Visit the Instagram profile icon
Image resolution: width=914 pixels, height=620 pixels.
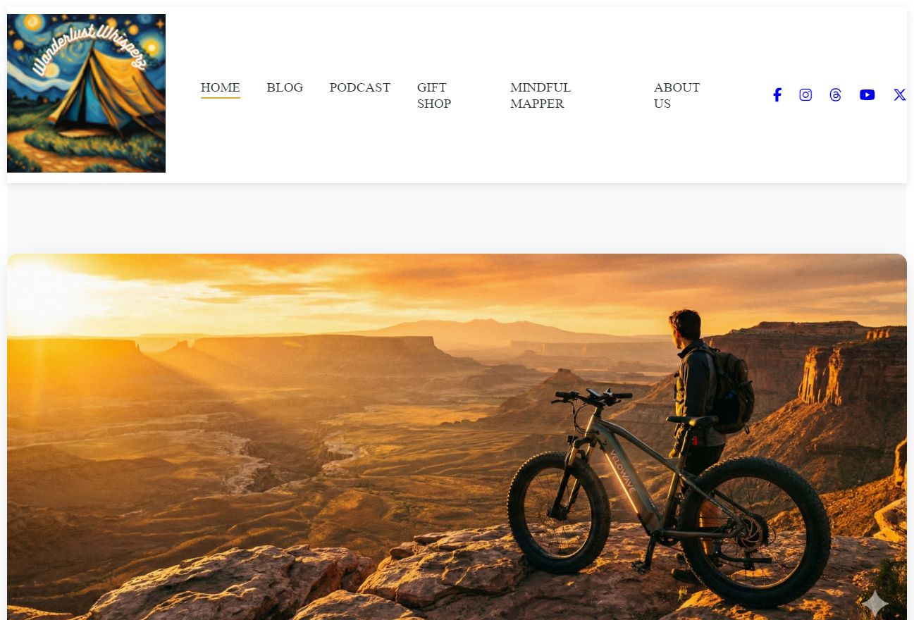pos(805,95)
